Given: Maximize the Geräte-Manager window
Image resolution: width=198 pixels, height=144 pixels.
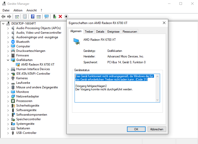Looking at the screenshot, I should (181, 4).
